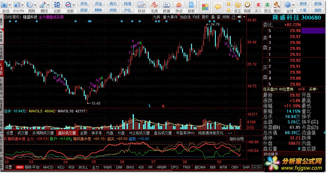This screenshot has height=173, width=327.
Task: Open the F10/F9 company info icon
Action: click(17, 4)
